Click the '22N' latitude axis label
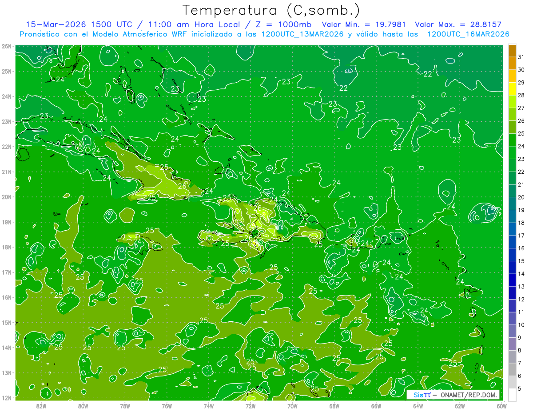The image size is (533, 412). (6, 147)
